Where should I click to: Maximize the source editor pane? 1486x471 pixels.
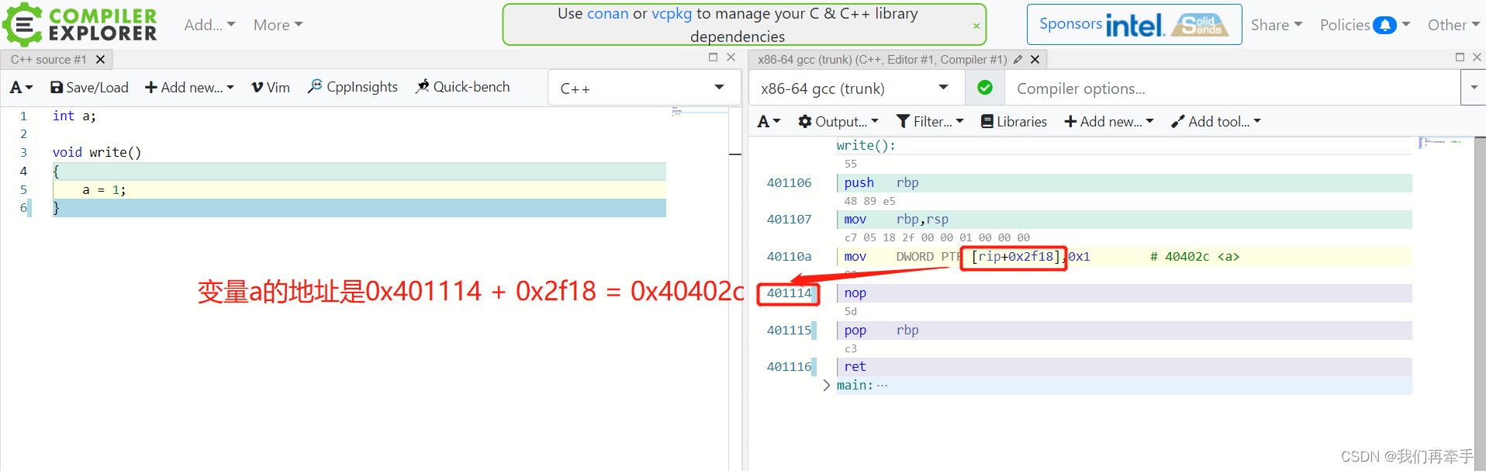tap(713, 57)
